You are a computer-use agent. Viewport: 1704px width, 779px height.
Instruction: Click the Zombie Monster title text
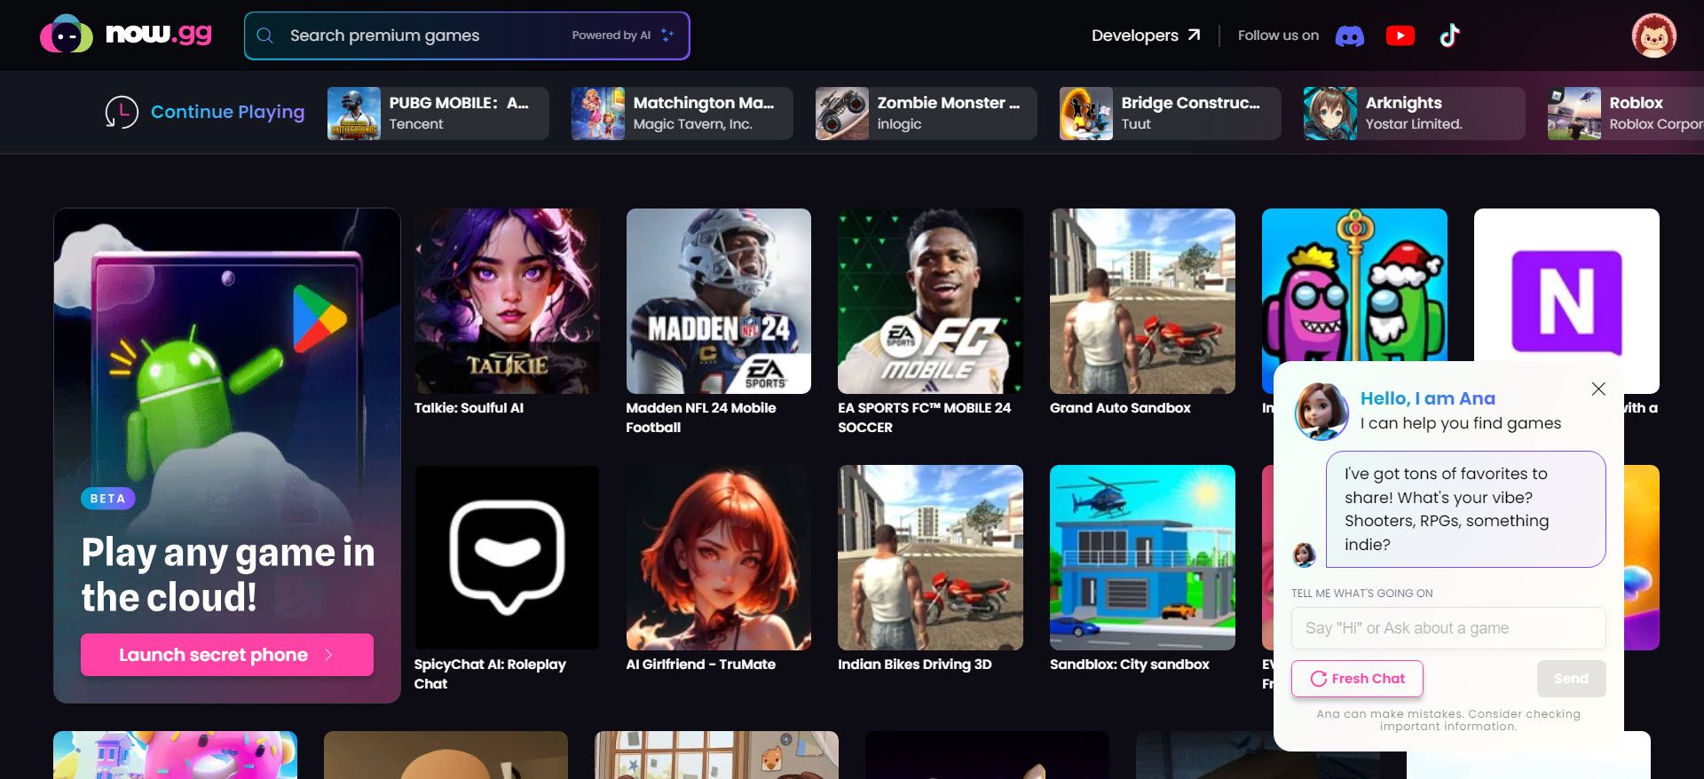949,103
